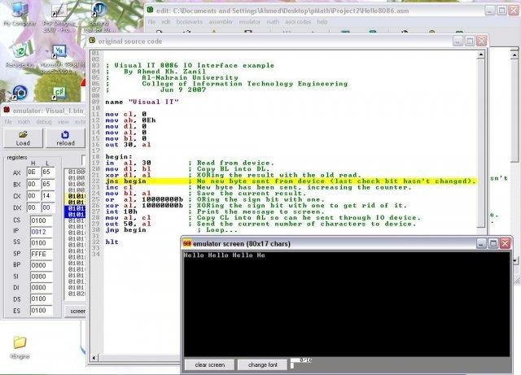Viewport: 521px width, 375px height.
Task: Click the AX low byte register field
Action: 48,172
